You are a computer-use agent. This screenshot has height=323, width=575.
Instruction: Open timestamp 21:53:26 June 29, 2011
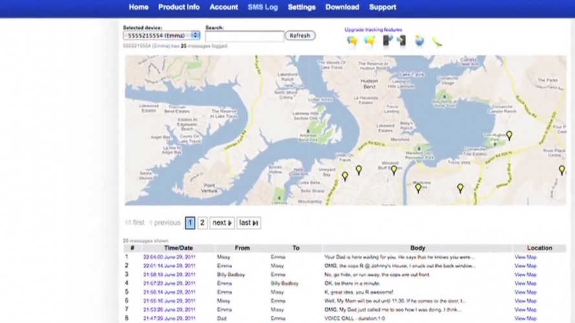coord(169,310)
